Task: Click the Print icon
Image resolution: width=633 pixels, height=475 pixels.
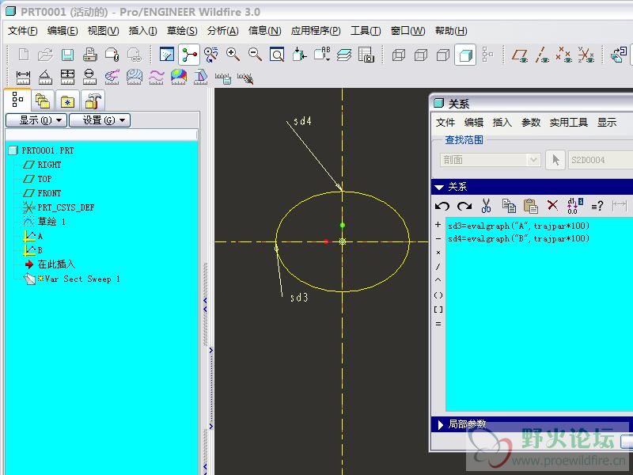Action: 89,55
